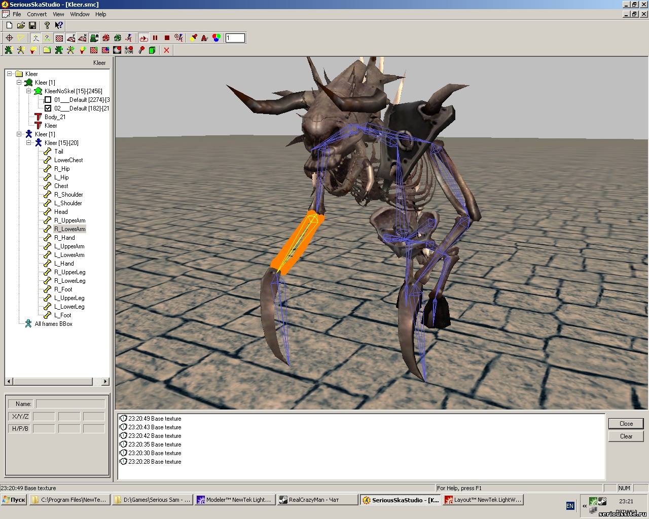
Task: Click the red house toolbar icon
Action: tap(106, 38)
